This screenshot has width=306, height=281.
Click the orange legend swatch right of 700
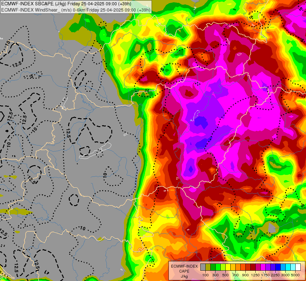pos(238,267)
